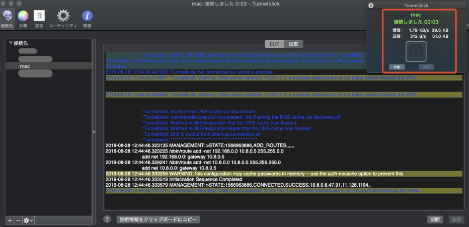The image size is (469, 227).
Task: Click disabled 接続 button in main window
Action: 456,219
